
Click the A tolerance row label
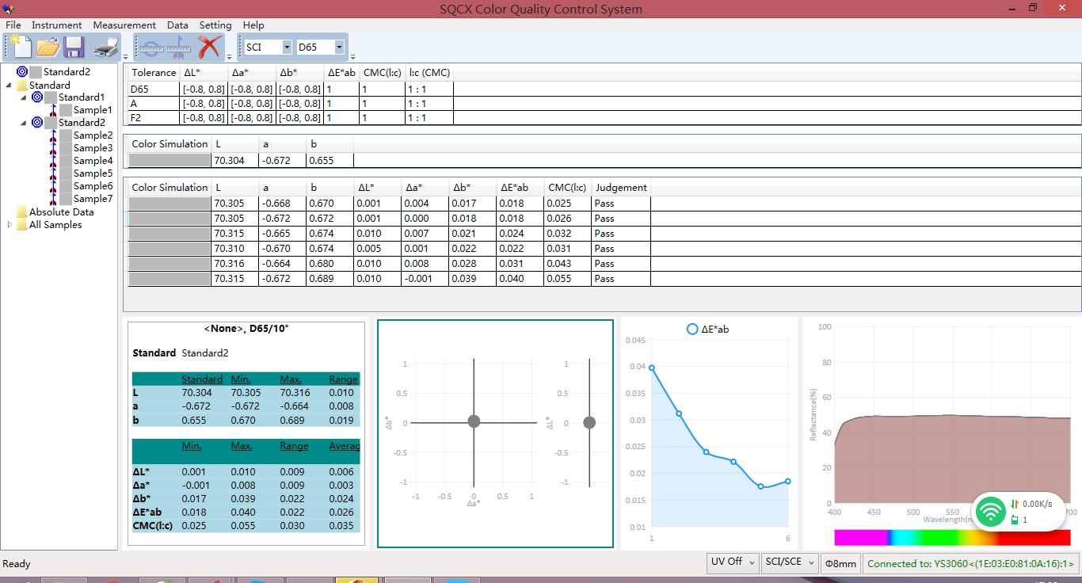pyautogui.click(x=134, y=104)
